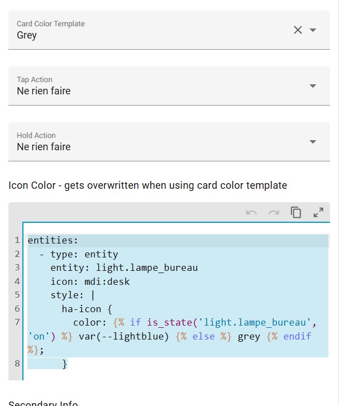This screenshot has height=406, width=339.
Task: Click the closing brace on line 8
Action: click(x=64, y=364)
